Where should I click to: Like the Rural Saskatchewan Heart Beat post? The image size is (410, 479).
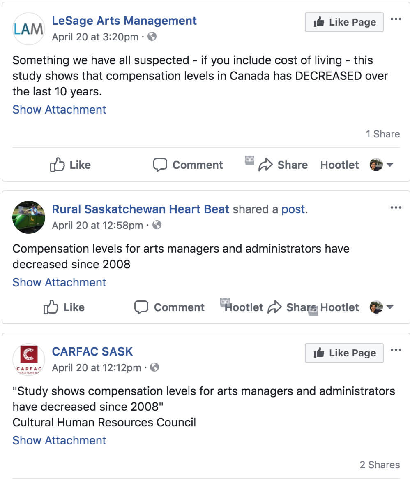pos(64,307)
